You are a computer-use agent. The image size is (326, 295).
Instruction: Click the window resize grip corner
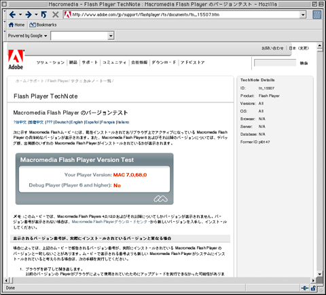click(320, 289)
